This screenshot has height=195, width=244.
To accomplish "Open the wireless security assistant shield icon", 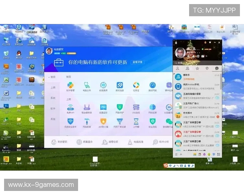I will tap(70, 121).
